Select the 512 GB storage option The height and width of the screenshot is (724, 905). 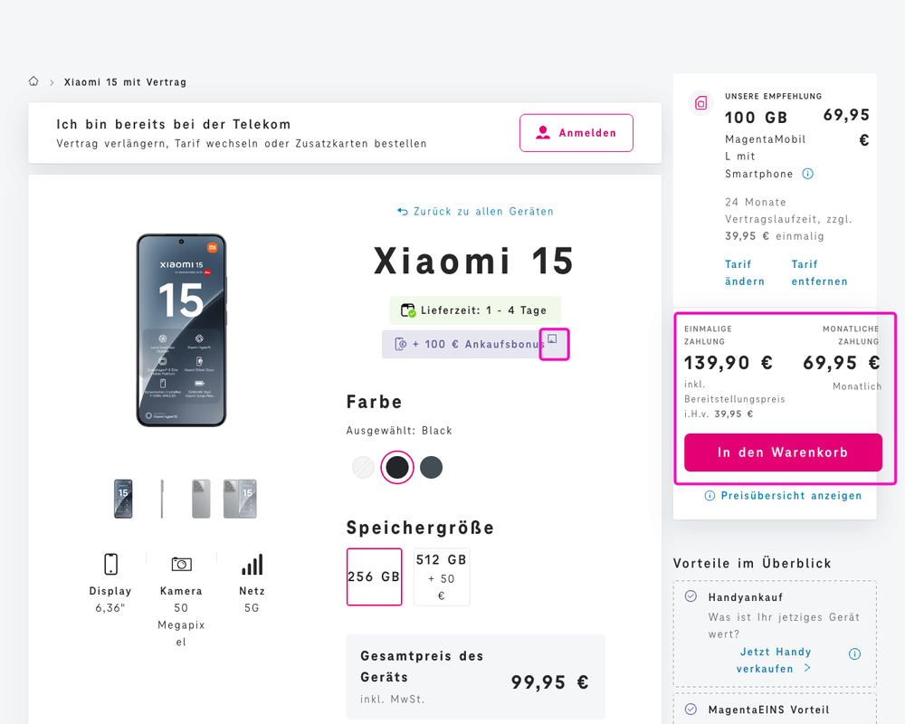442,576
